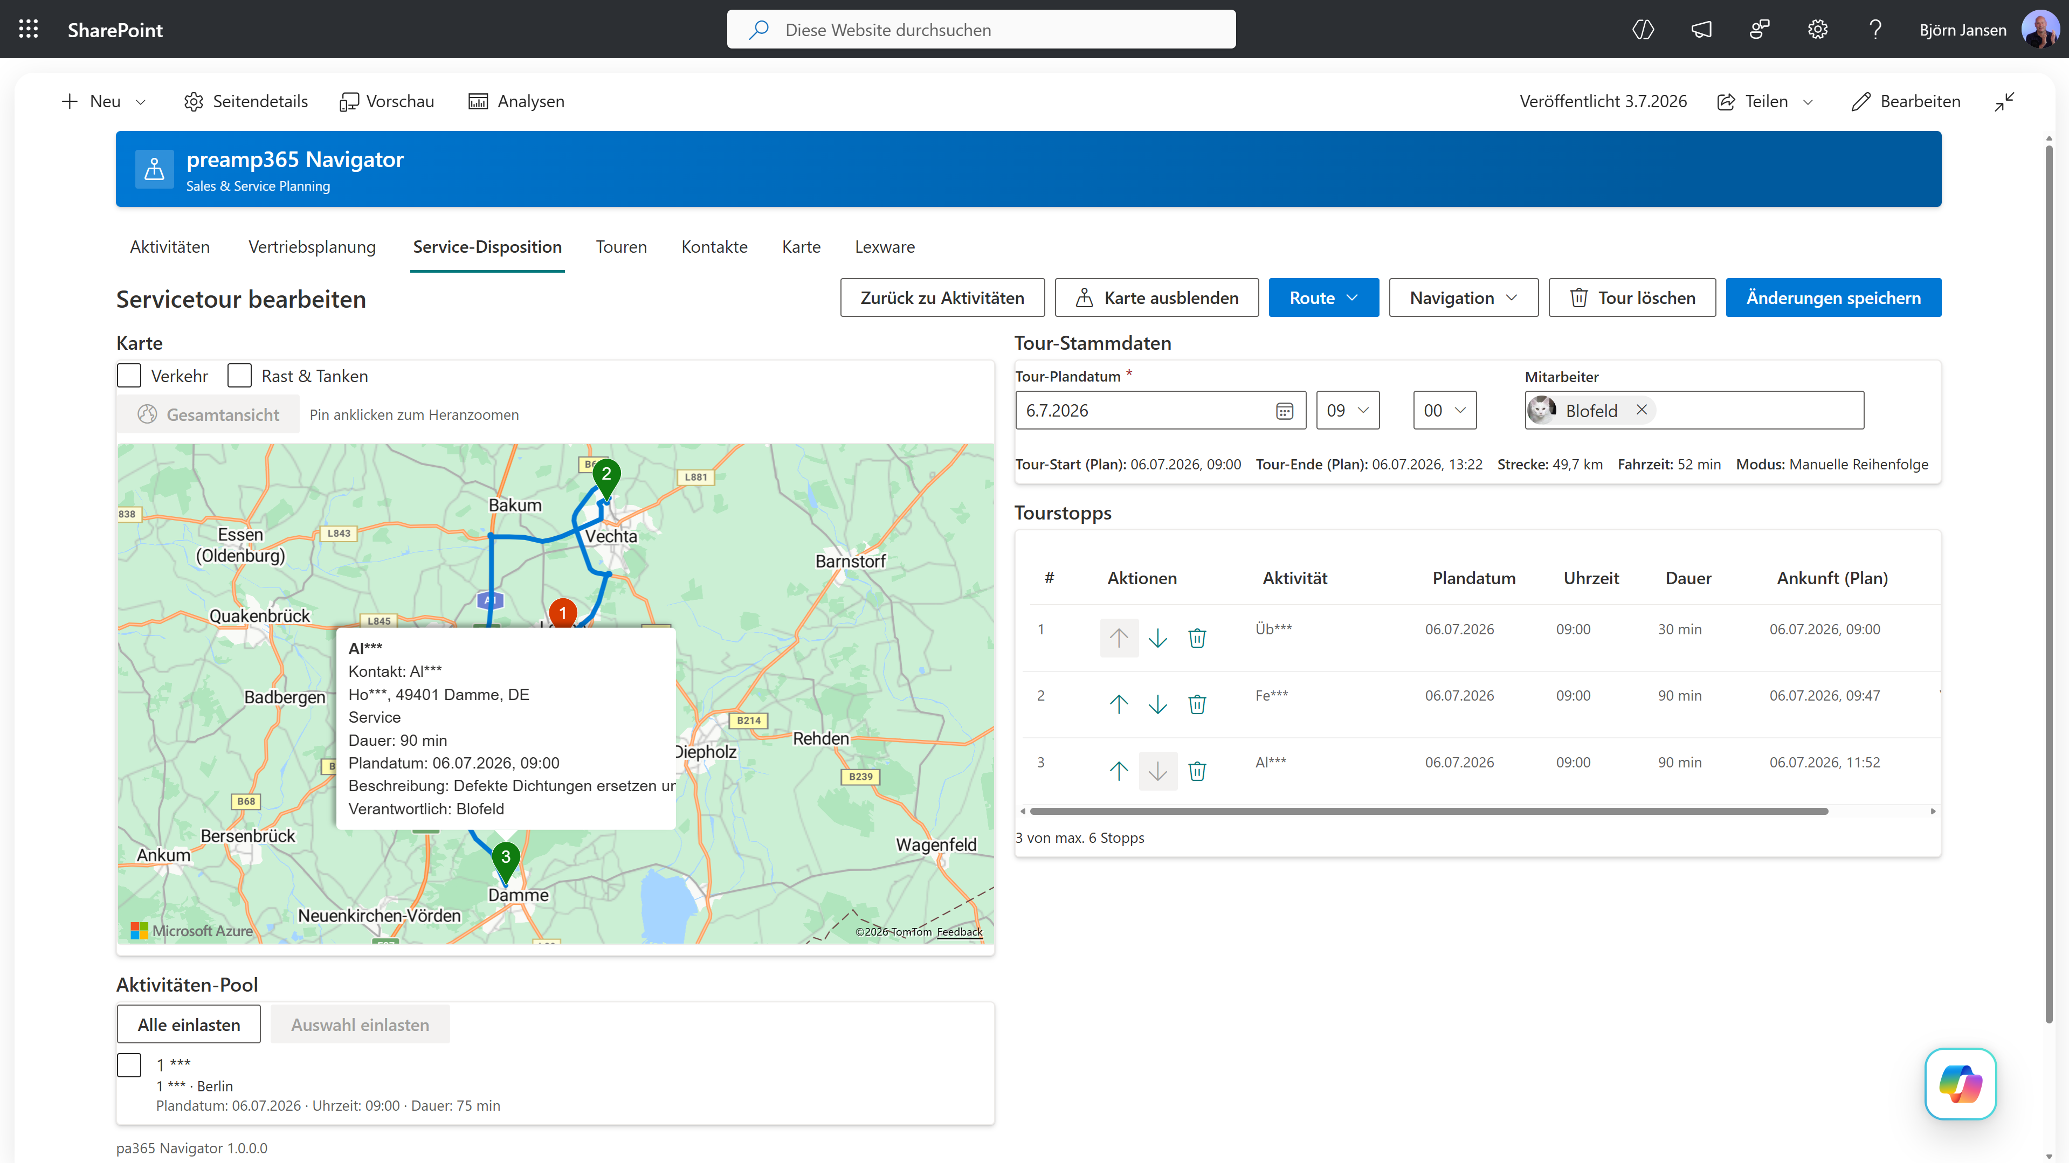This screenshot has height=1163, width=2069.
Task: Click Änderungen speichern button
Action: [x=1833, y=298]
